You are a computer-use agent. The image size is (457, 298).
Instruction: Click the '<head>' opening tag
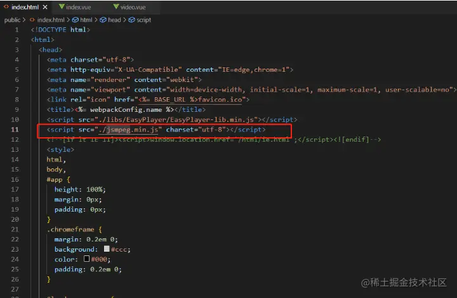coord(50,50)
